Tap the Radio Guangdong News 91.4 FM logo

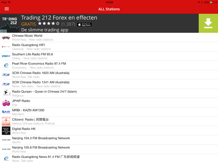pyautogui.click(x=6, y=158)
